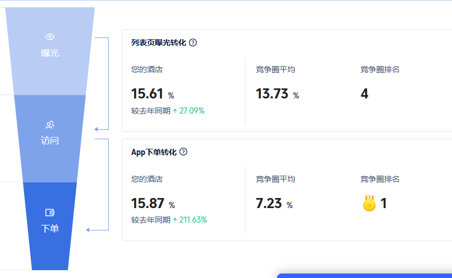Click the 27.09% year-over-year change

click(x=192, y=111)
